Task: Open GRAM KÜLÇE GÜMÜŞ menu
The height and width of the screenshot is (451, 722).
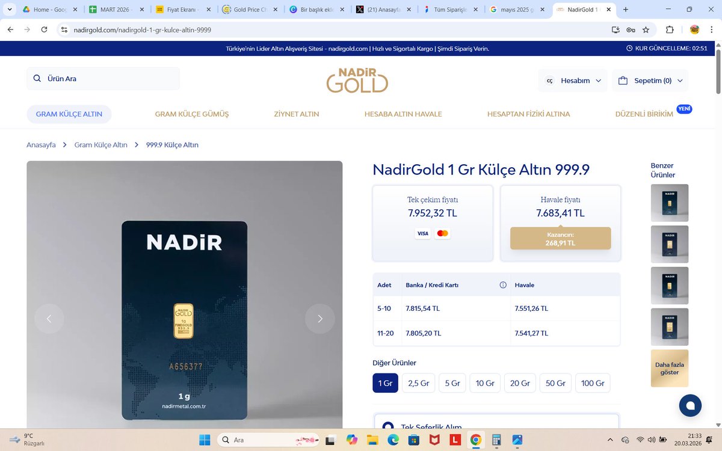Action: tap(192, 114)
